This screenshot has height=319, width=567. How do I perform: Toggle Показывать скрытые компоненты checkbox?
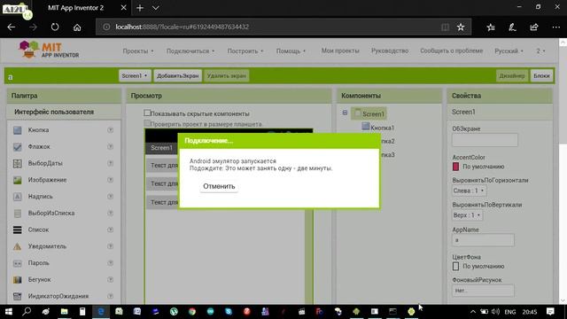[147, 113]
